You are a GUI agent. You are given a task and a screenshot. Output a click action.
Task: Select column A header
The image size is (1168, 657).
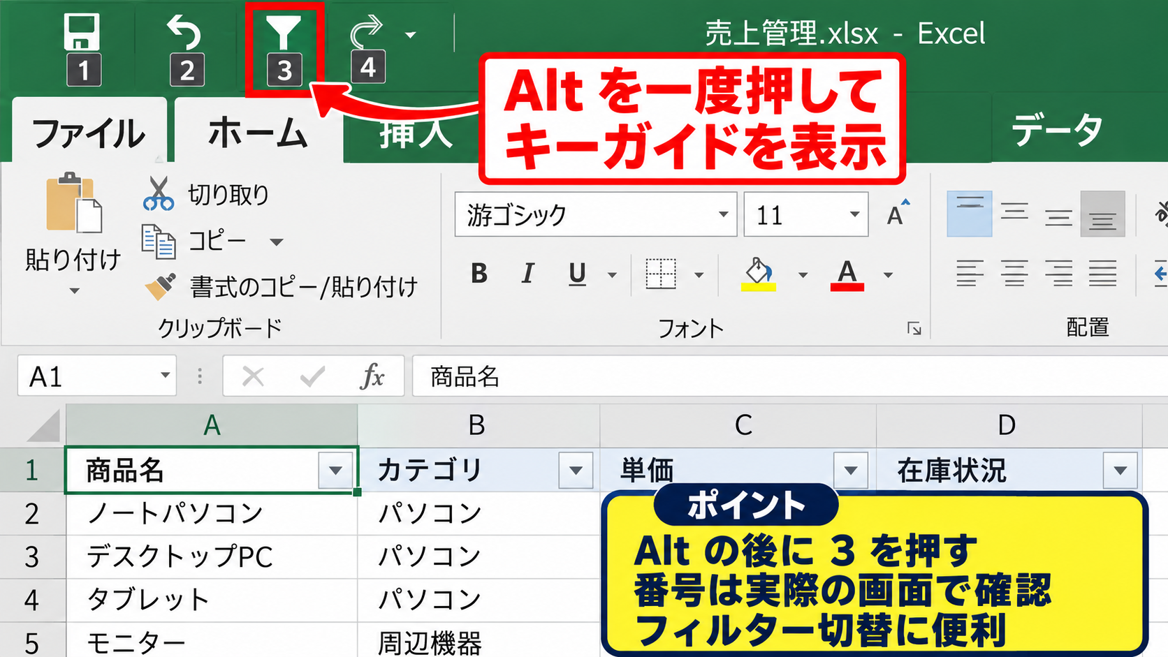(x=212, y=425)
